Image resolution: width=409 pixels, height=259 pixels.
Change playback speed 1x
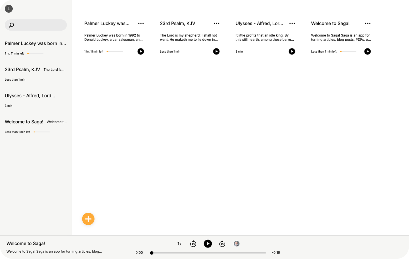tap(180, 244)
